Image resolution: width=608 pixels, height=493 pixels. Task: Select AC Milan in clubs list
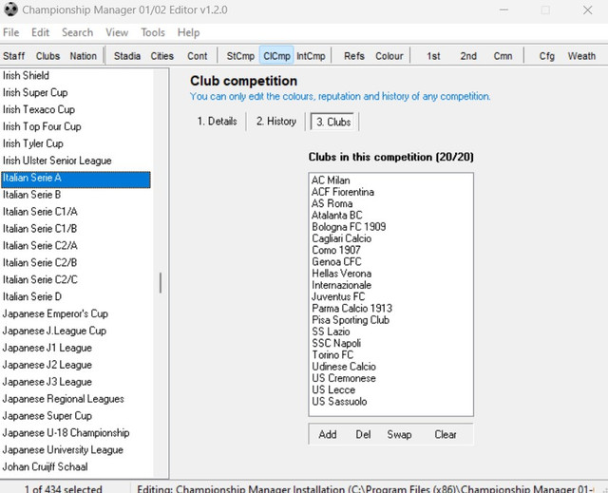331,180
